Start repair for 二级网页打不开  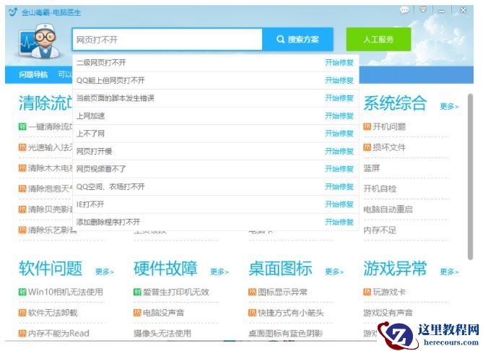pos(339,63)
